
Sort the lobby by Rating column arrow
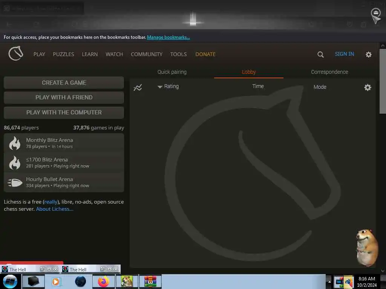click(x=160, y=87)
